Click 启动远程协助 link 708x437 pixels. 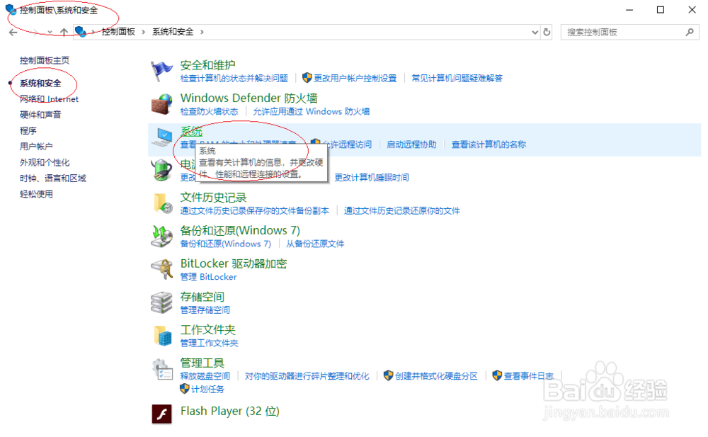pyautogui.click(x=411, y=144)
